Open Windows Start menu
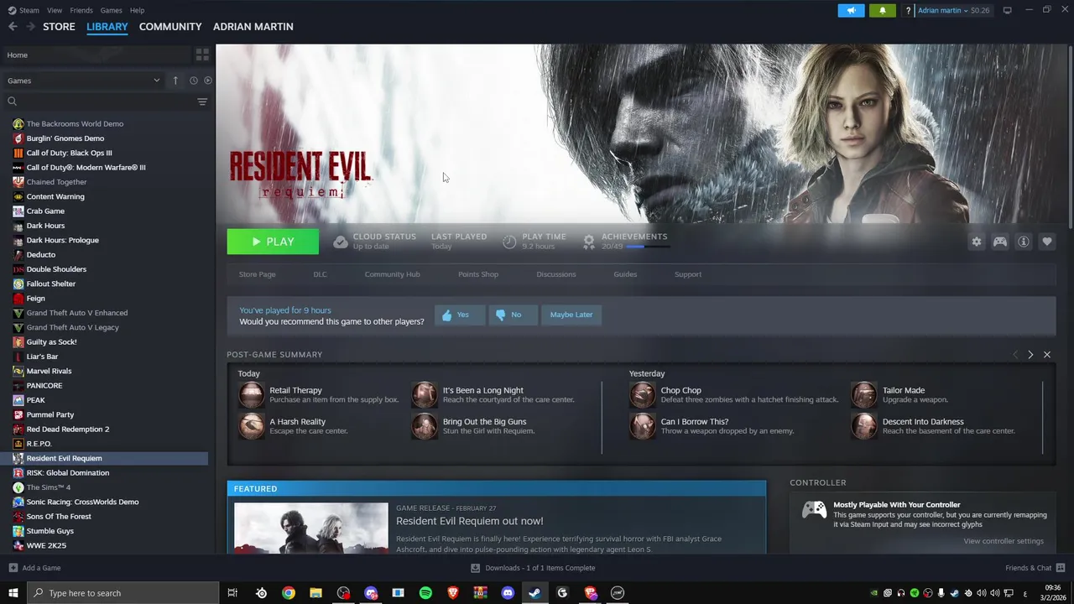Viewport: 1074px width, 604px height. [x=13, y=593]
